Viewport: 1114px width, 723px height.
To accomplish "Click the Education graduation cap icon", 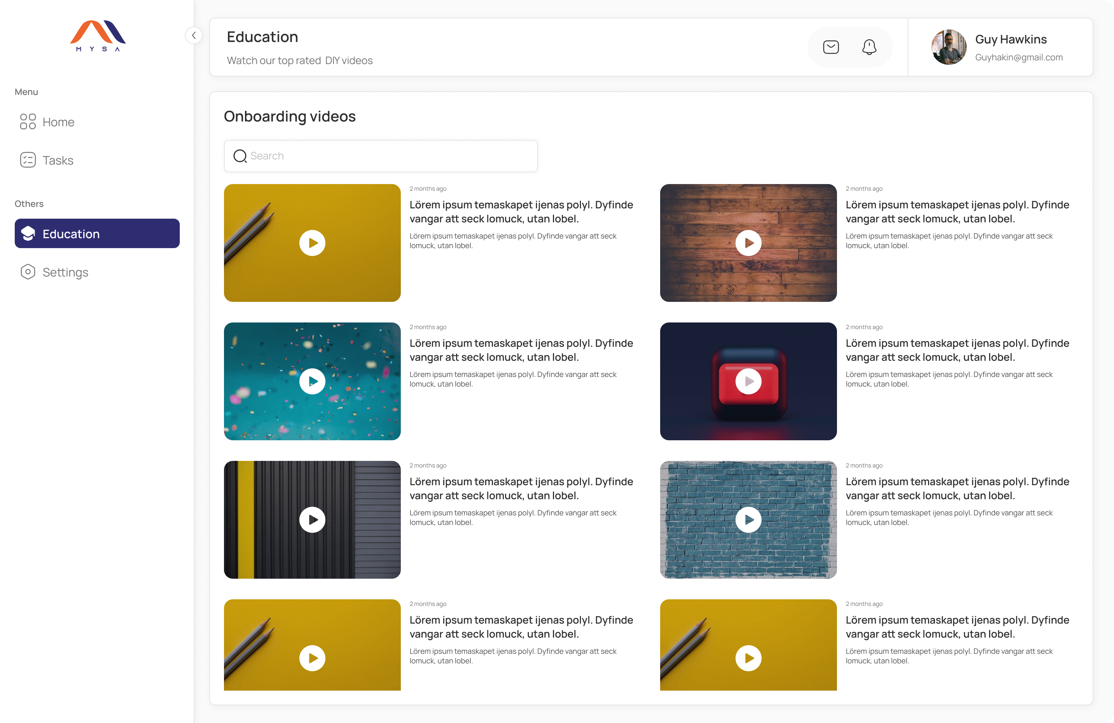I will pos(28,233).
